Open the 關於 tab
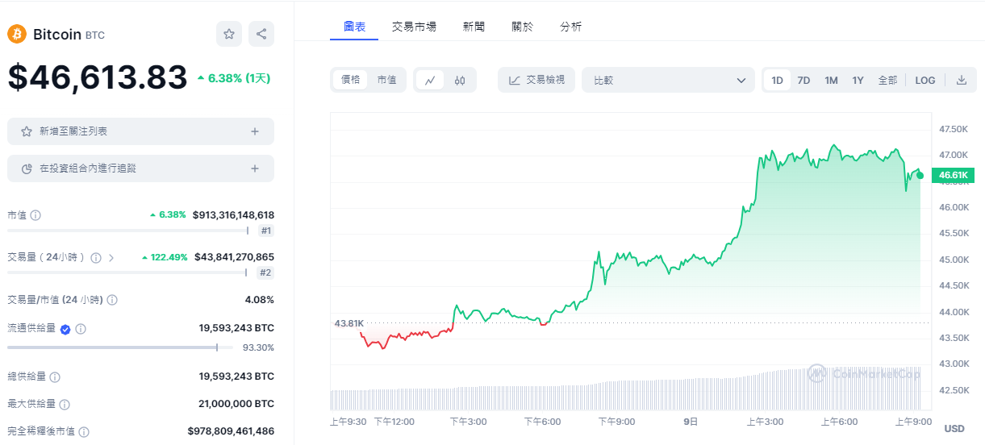This screenshot has height=445, width=985. pos(522,27)
